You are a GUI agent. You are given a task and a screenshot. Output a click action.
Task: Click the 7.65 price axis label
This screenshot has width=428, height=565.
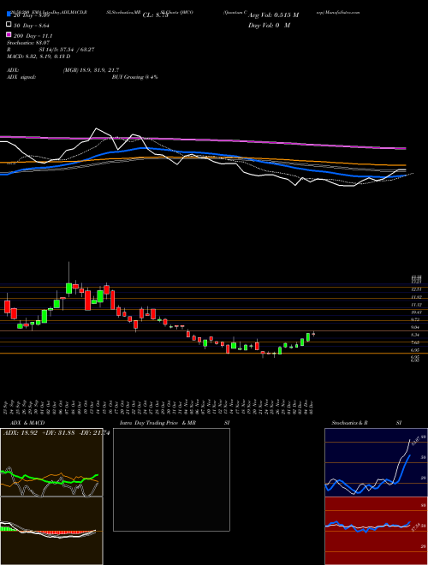[416, 342]
